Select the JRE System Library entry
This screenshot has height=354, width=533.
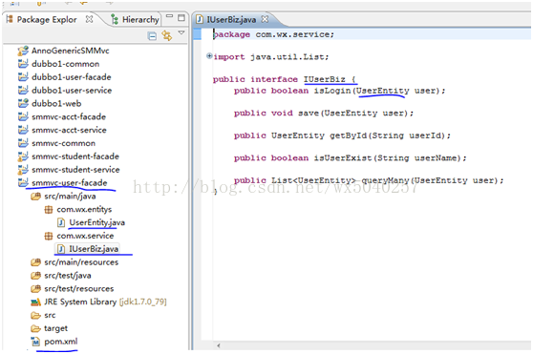pos(105,302)
